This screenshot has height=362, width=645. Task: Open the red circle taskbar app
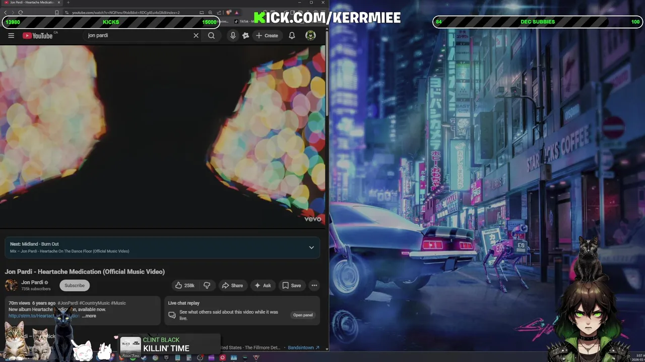[x=222, y=357]
